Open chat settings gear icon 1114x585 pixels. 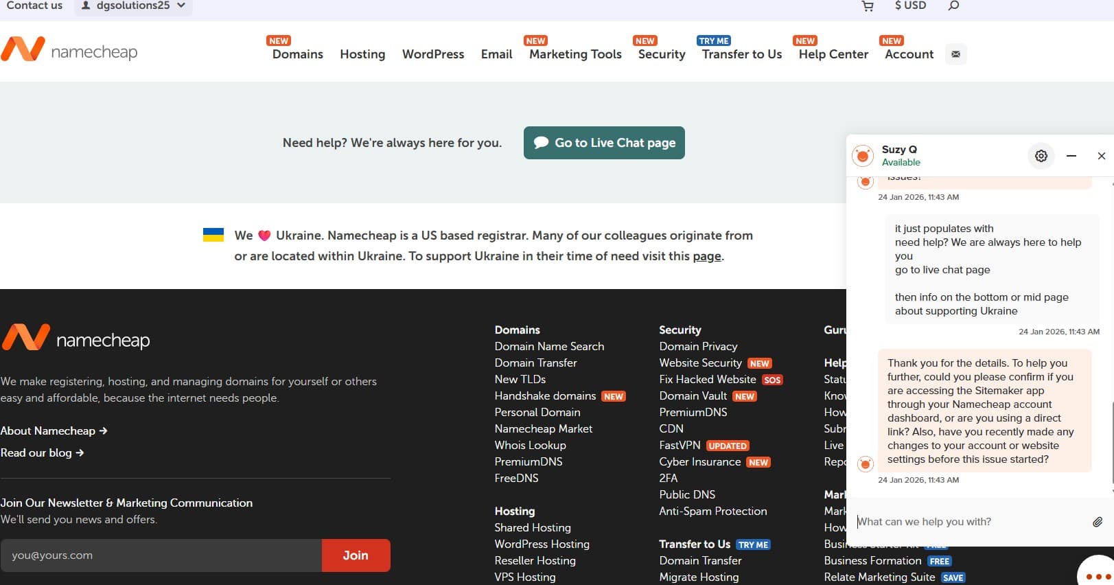point(1041,156)
